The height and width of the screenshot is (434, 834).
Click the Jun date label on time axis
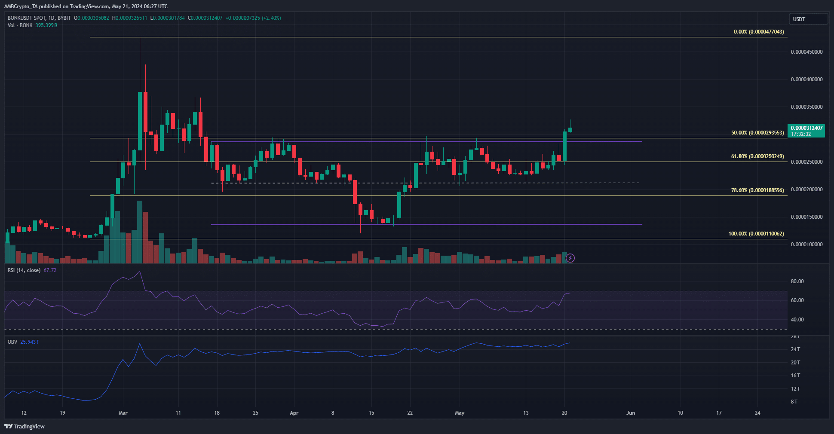click(x=631, y=413)
